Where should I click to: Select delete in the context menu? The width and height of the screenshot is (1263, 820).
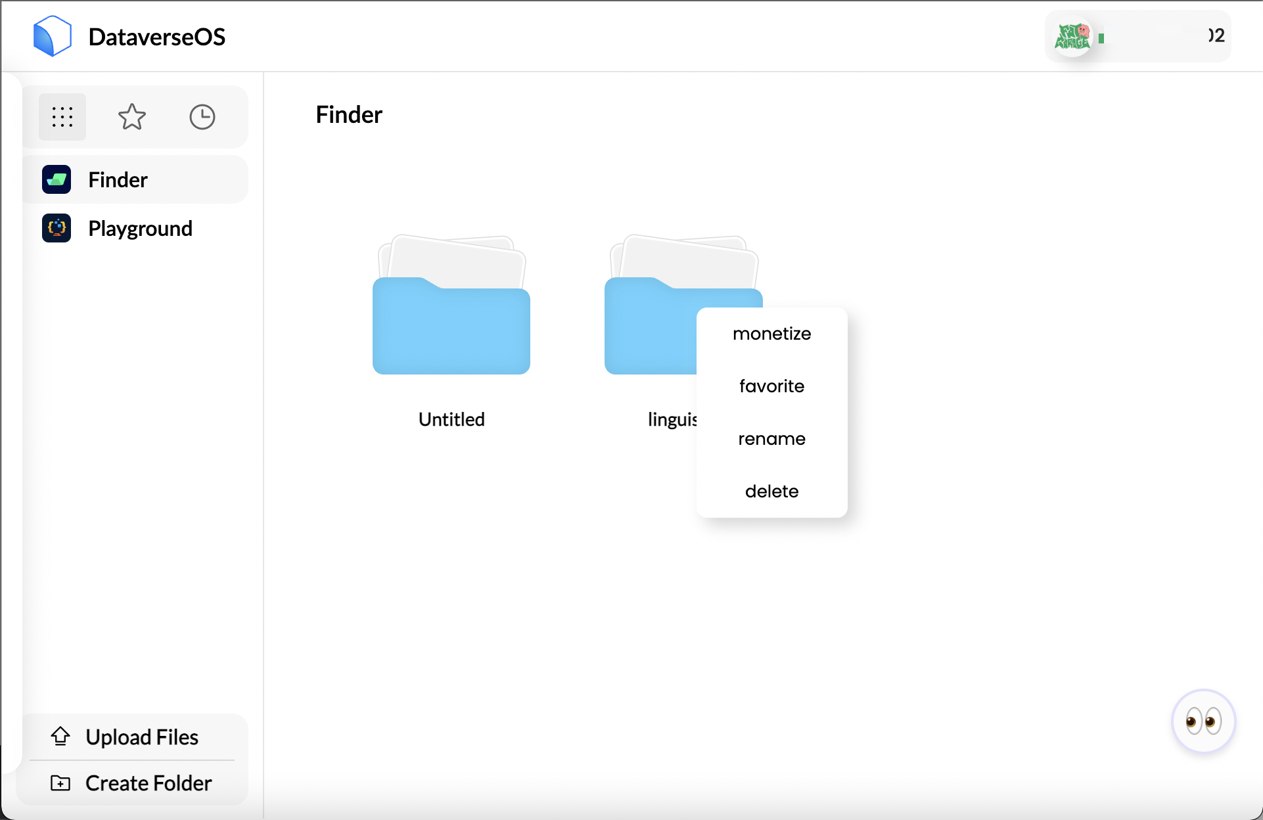pos(771,491)
